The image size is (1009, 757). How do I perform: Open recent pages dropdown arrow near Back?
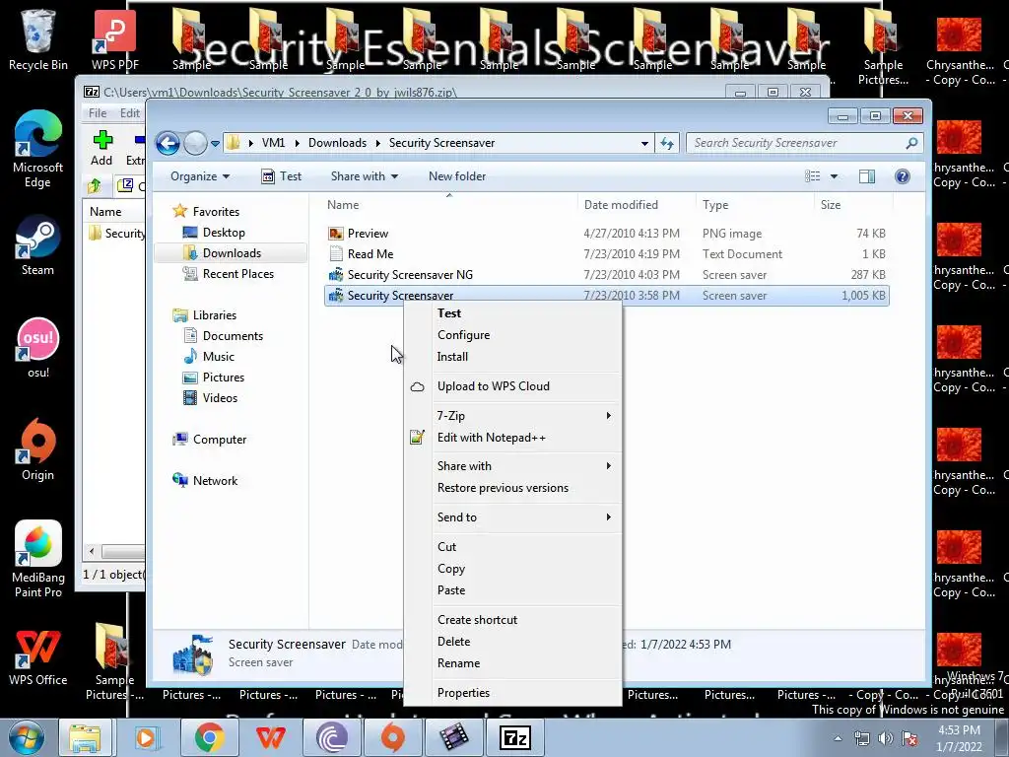tap(215, 143)
